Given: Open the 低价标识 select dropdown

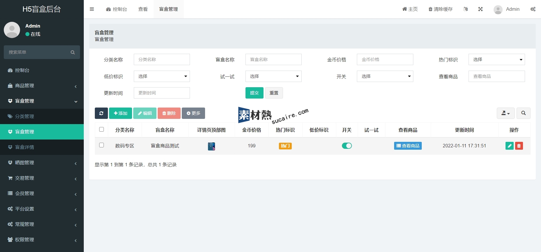Looking at the screenshot, I should pyautogui.click(x=162, y=76).
